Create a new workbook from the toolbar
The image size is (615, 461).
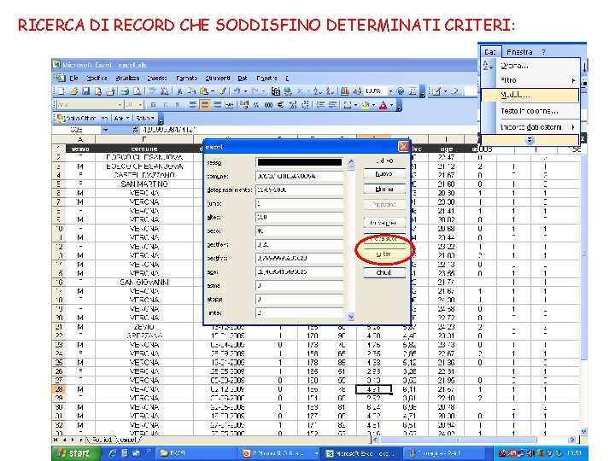tap(61, 91)
